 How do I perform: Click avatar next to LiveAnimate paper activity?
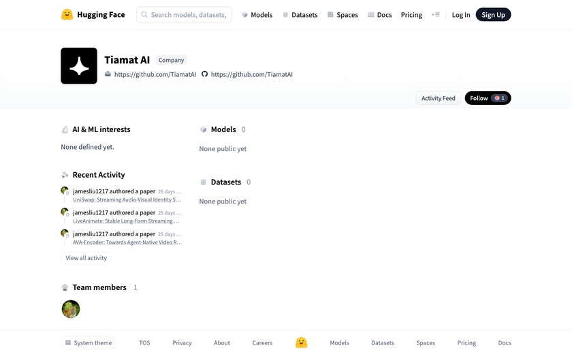(65, 212)
